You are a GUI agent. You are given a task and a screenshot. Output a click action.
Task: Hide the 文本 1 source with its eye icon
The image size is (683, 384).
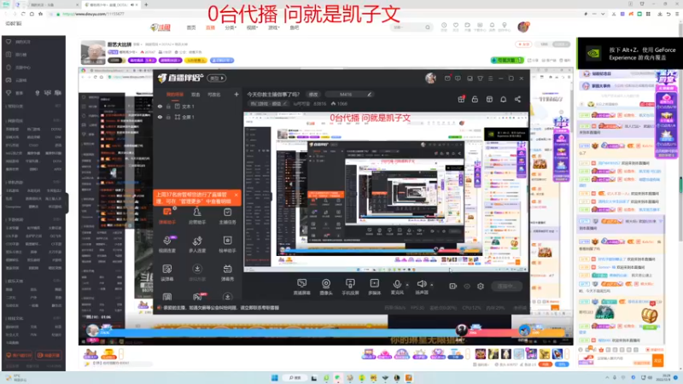point(160,106)
